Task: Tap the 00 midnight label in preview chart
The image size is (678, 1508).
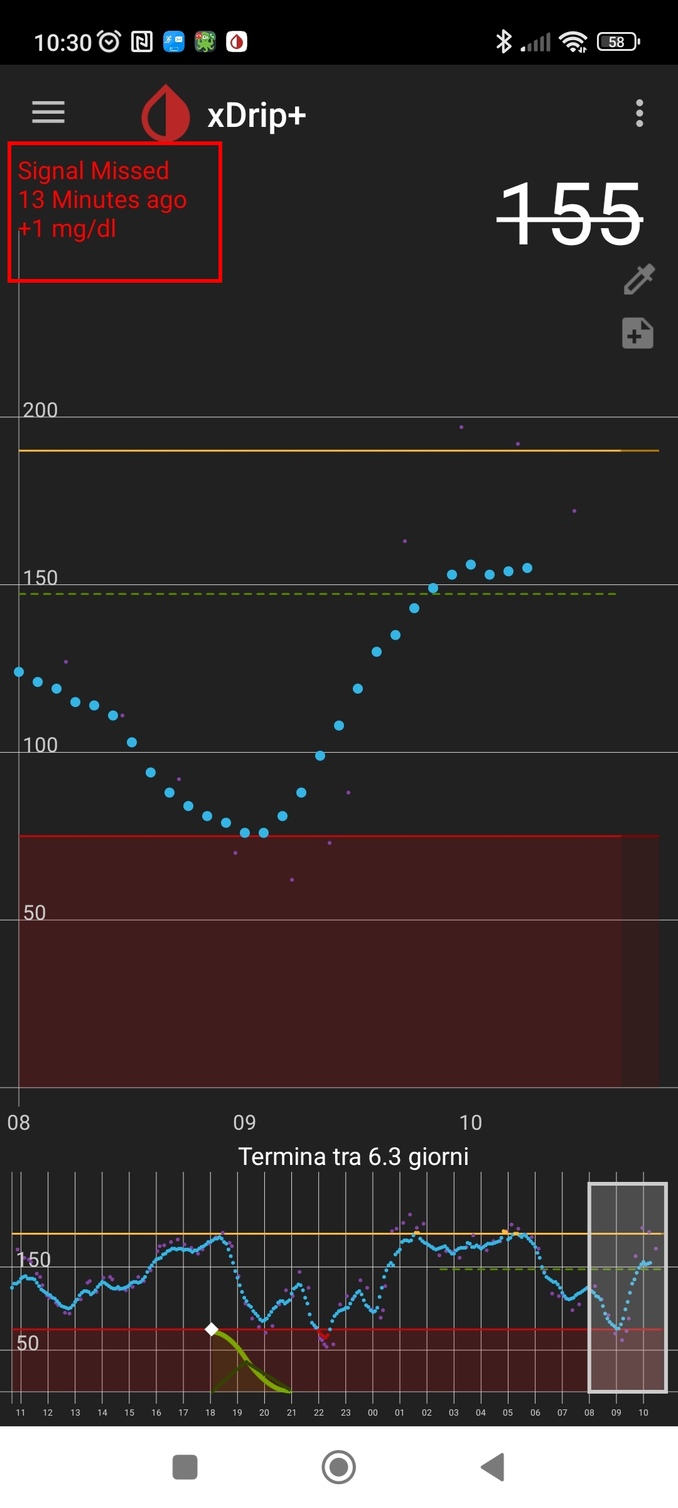Action: pos(373,1412)
